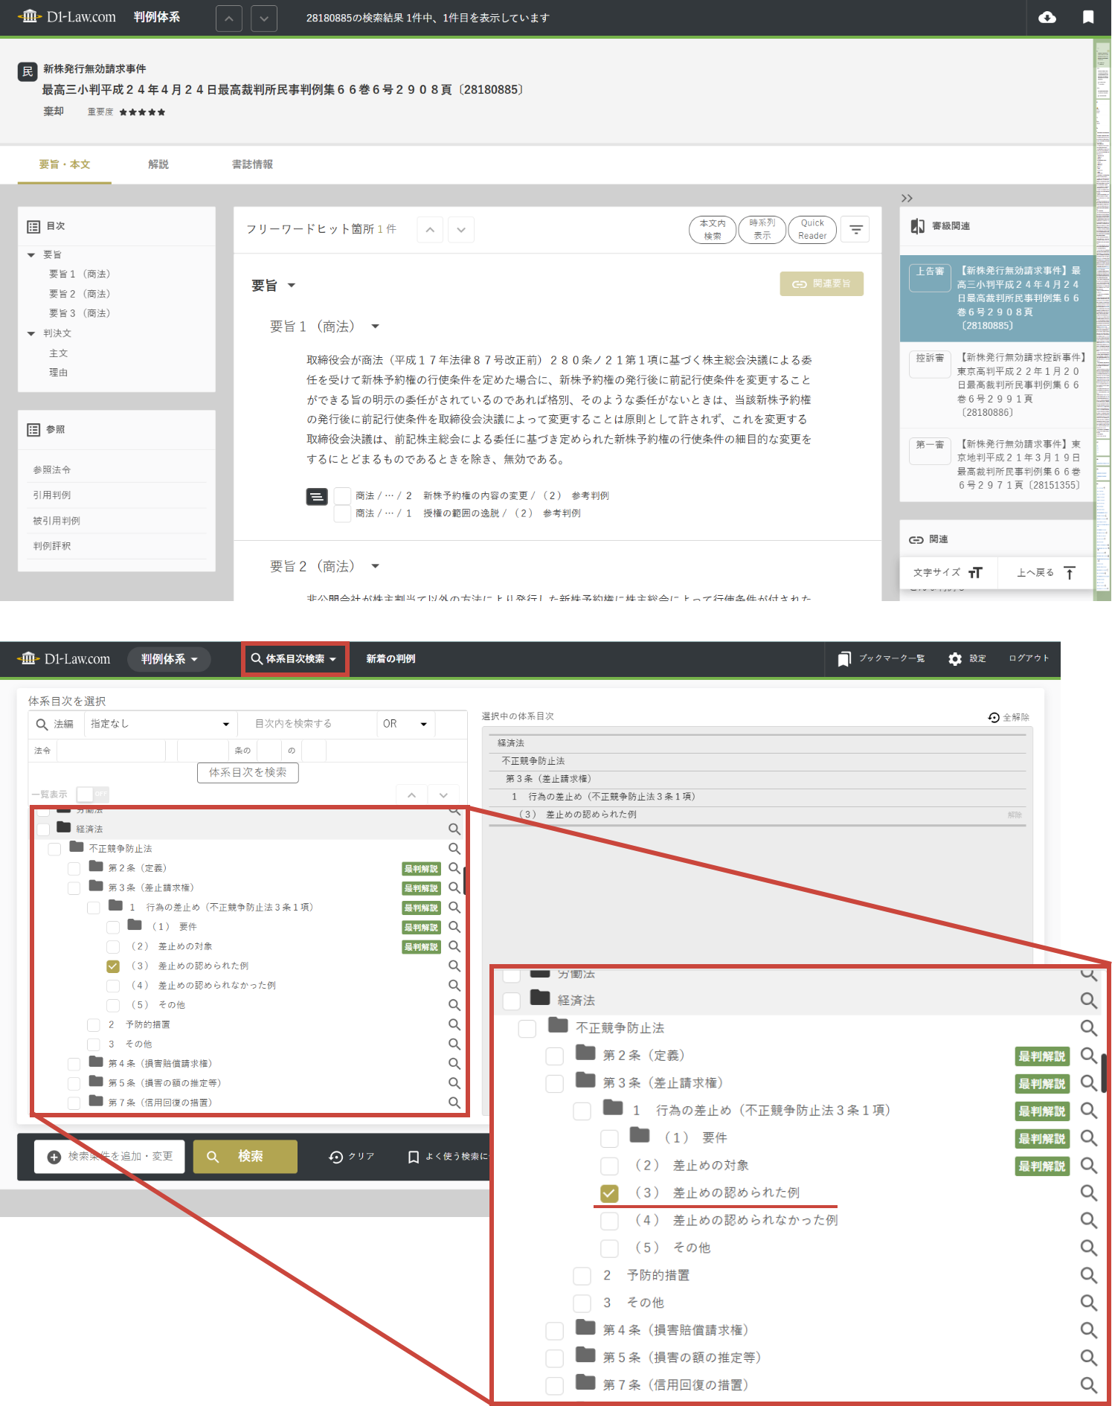Click previous arrow above the tree list

click(x=411, y=795)
